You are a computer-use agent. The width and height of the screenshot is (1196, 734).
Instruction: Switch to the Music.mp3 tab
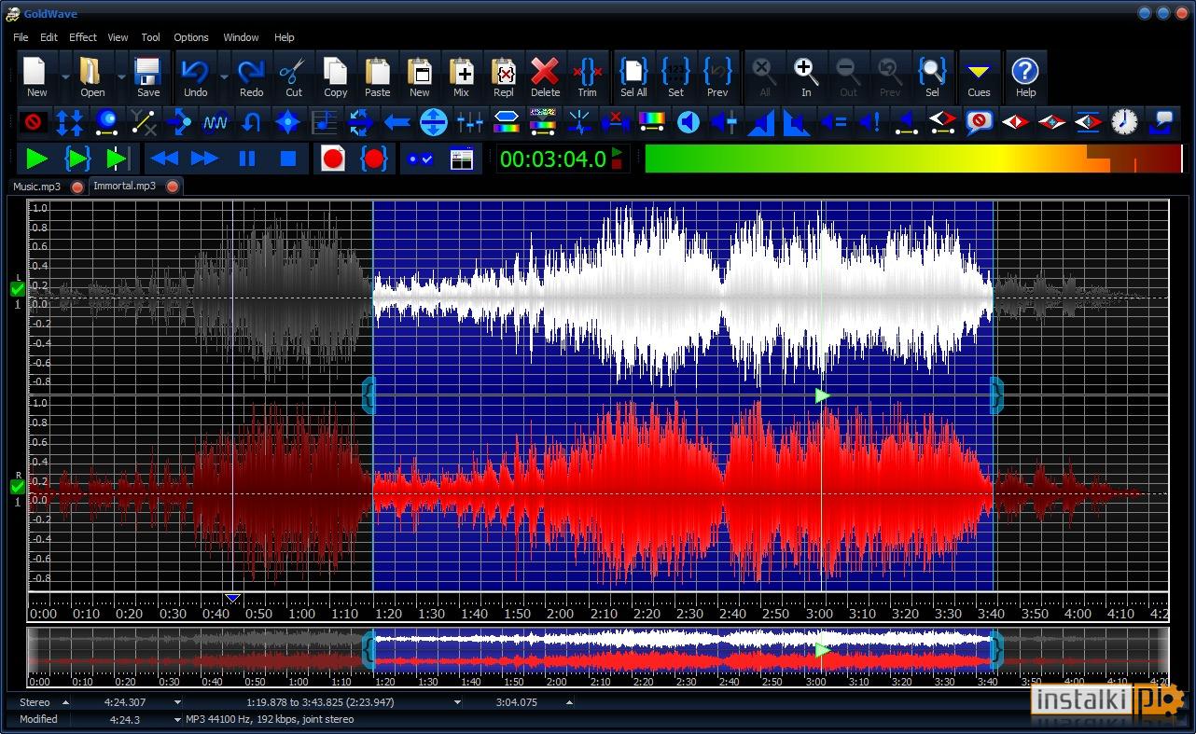(36, 187)
